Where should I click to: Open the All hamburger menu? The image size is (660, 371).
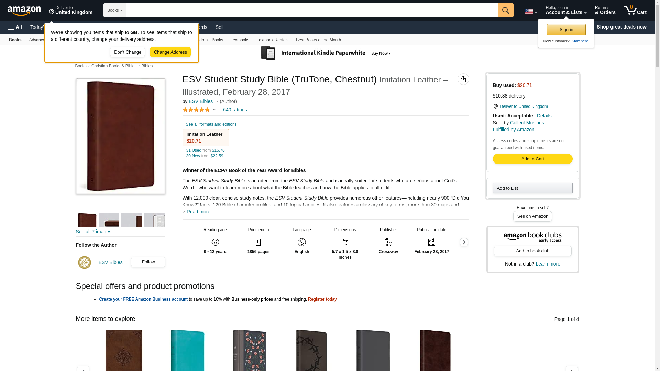pos(15,27)
